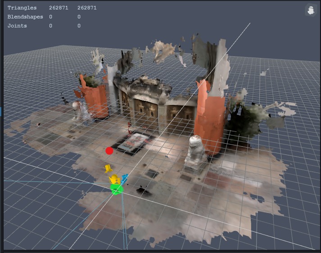Image resolution: width=321 pixels, height=253 pixels.
Task: Select the blue camera gizmo
Action: pos(124,179)
